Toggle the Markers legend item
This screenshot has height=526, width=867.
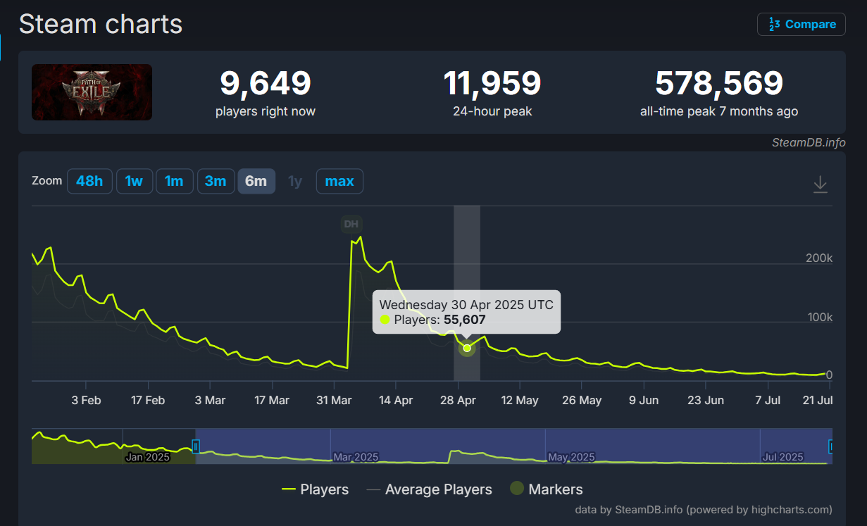(547, 489)
